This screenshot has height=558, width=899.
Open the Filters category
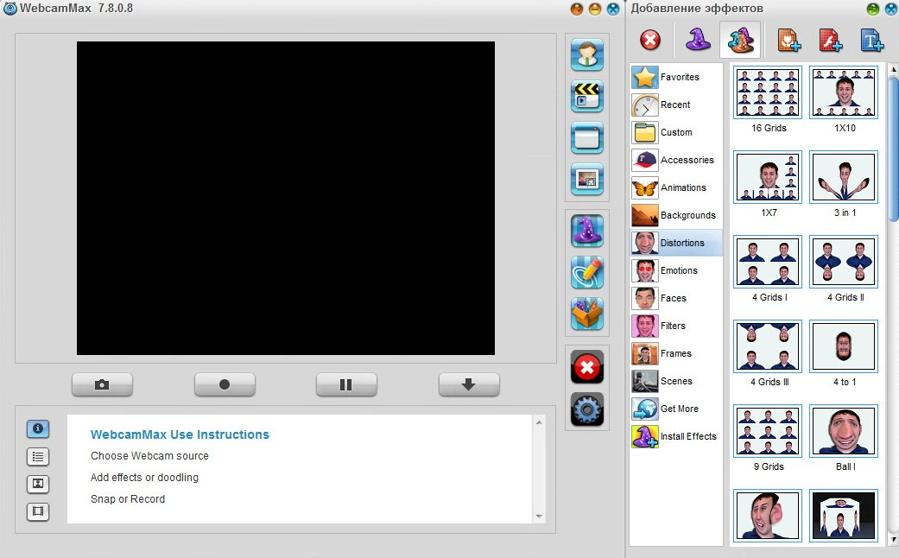676,326
